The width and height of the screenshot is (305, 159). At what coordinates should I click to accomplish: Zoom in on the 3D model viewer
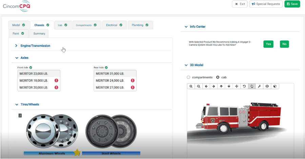tap(191, 86)
